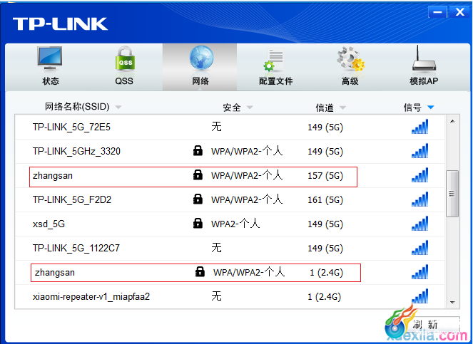Click lock icon of zhangsan 1 (2.4G) row

coord(200,271)
